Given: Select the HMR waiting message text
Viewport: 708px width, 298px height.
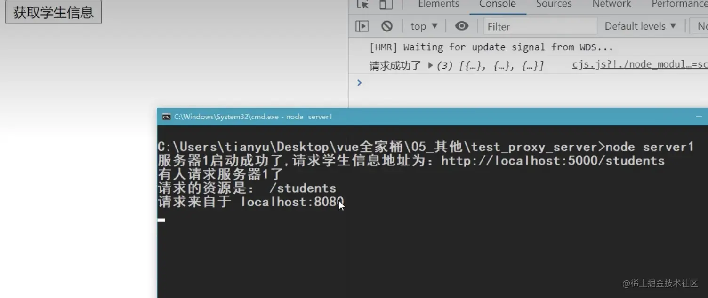Looking at the screenshot, I should point(491,47).
